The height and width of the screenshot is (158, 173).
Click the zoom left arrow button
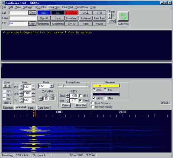tap(5, 86)
